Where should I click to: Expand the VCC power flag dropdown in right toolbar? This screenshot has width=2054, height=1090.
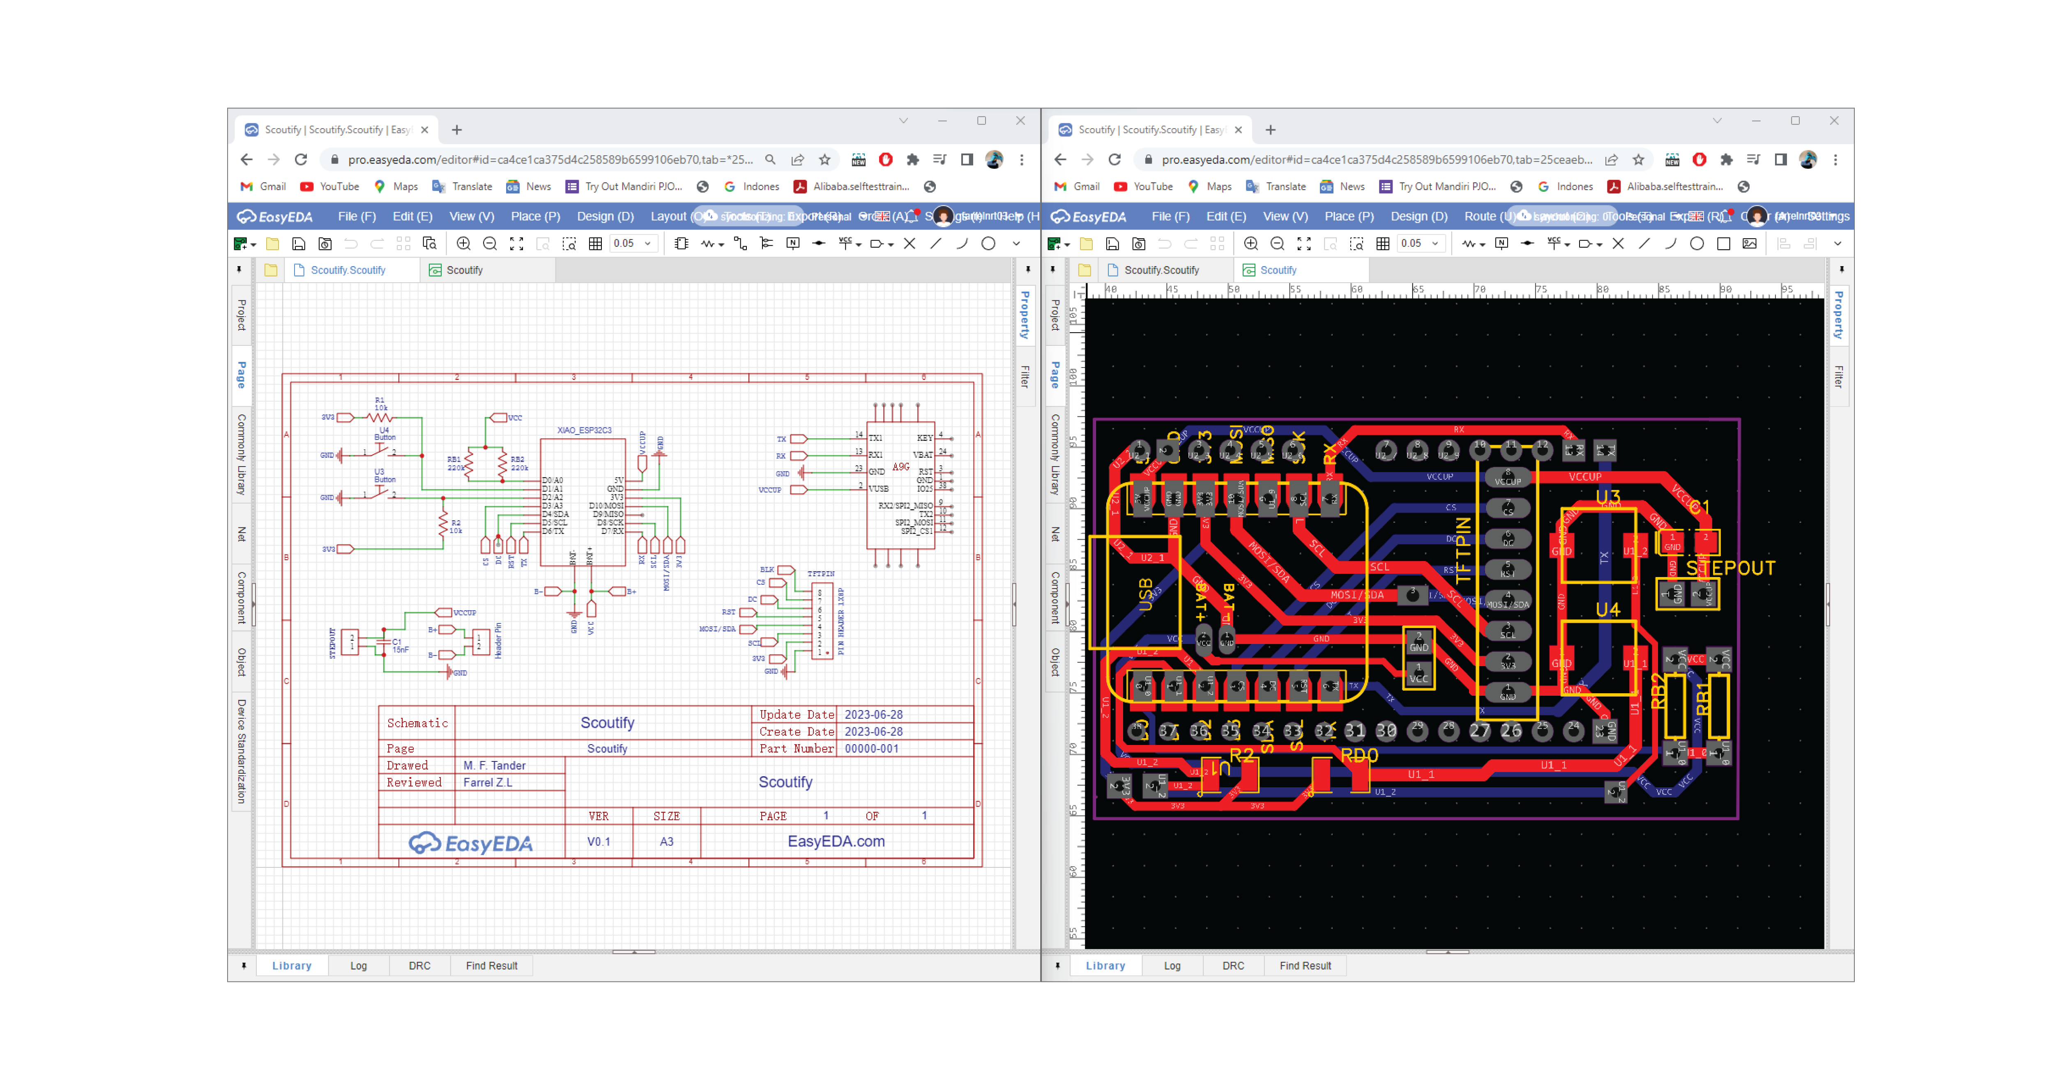[1568, 245]
